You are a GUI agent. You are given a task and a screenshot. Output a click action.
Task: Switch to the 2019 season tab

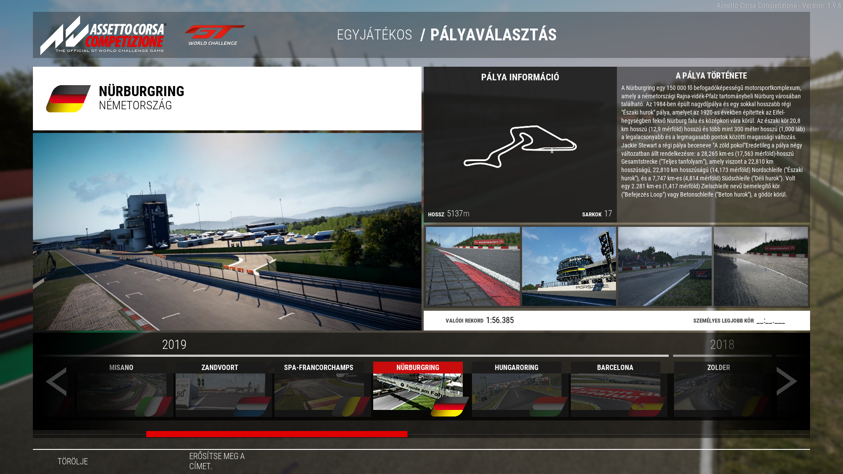tap(174, 345)
